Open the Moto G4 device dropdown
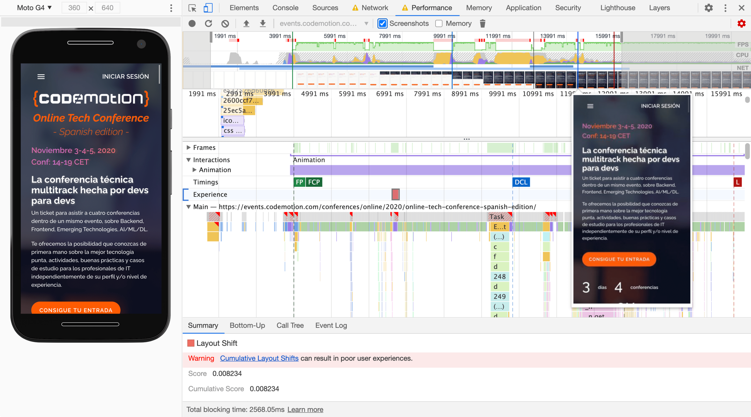 click(x=34, y=8)
